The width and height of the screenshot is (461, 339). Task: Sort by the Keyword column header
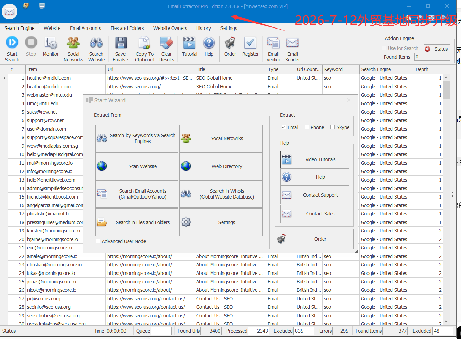[341, 69]
